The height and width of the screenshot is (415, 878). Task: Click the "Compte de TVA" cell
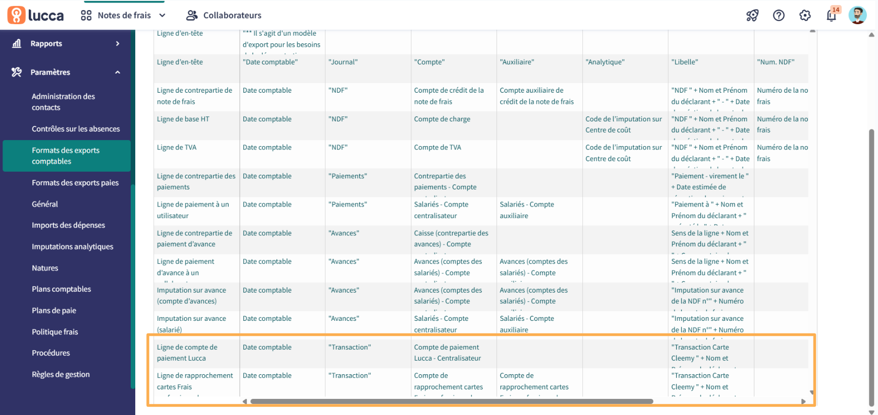coord(454,154)
